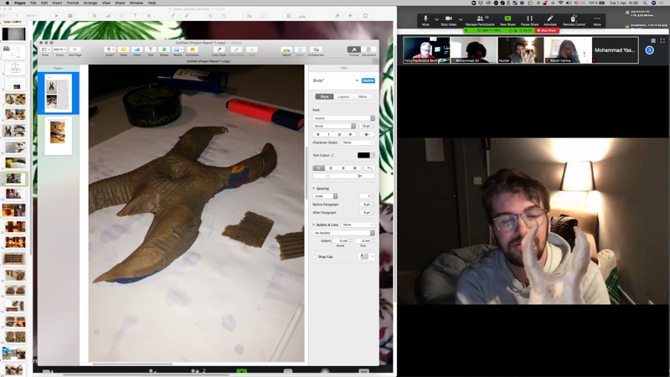This screenshot has width=670, height=377.
Task: Switch to the More tab
Action: coord(363,96)
